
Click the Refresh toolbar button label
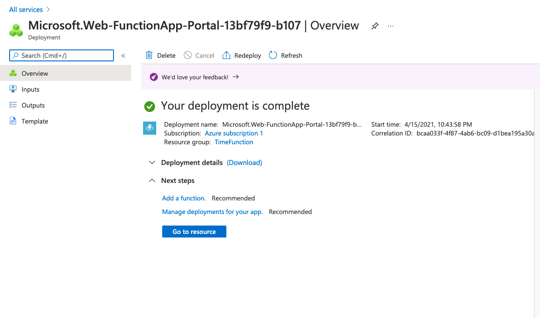click(292, 55)
